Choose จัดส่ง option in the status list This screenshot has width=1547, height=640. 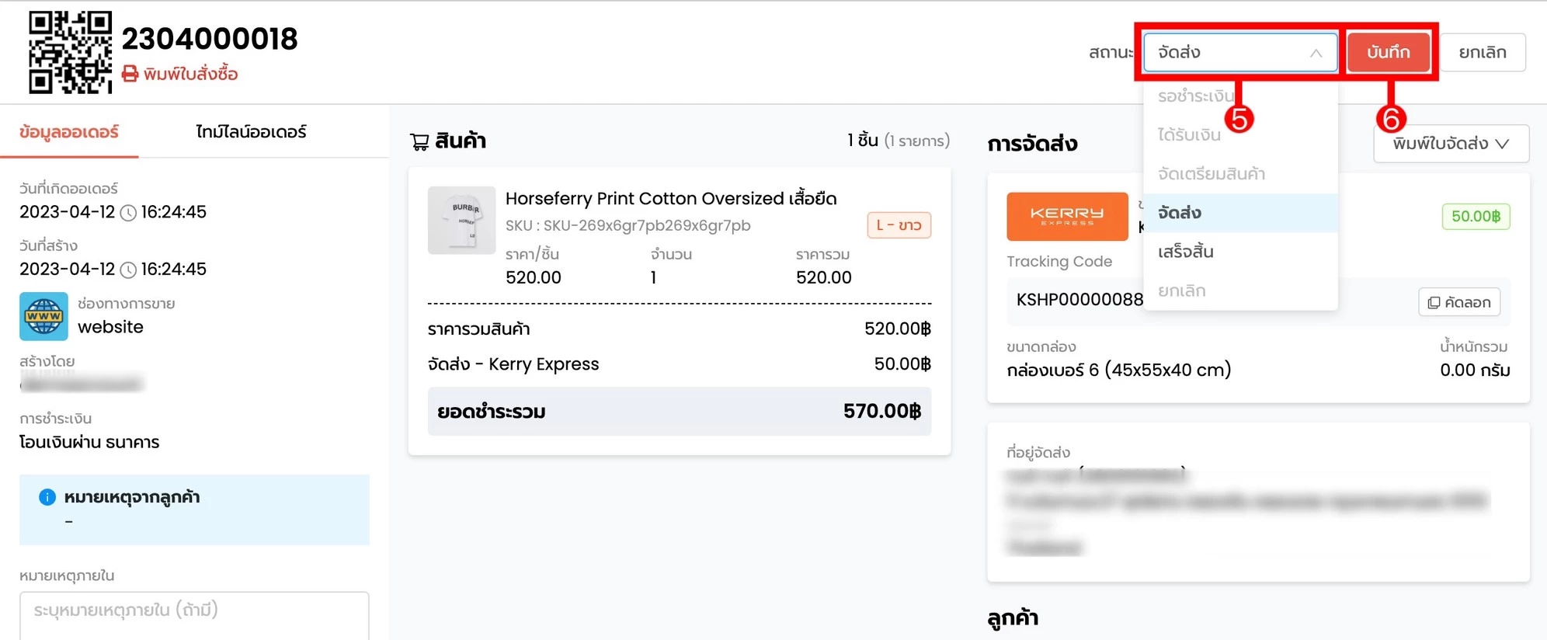pos(1180,213)
